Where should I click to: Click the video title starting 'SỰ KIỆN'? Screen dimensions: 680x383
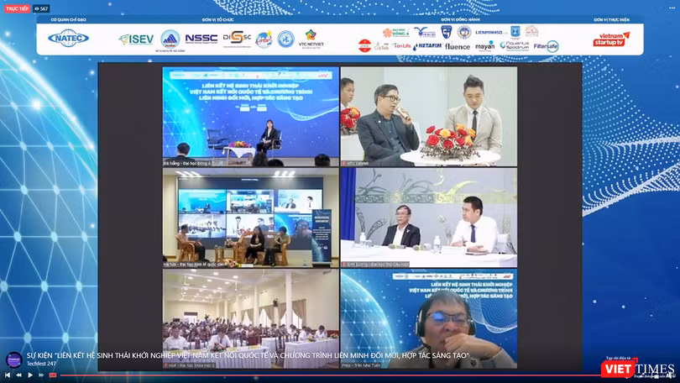[248, 355]
